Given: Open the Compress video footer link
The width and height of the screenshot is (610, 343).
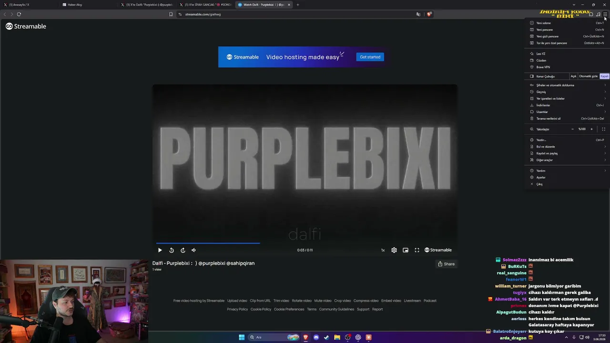Looking at the screenshot, I should pos(366,301).
